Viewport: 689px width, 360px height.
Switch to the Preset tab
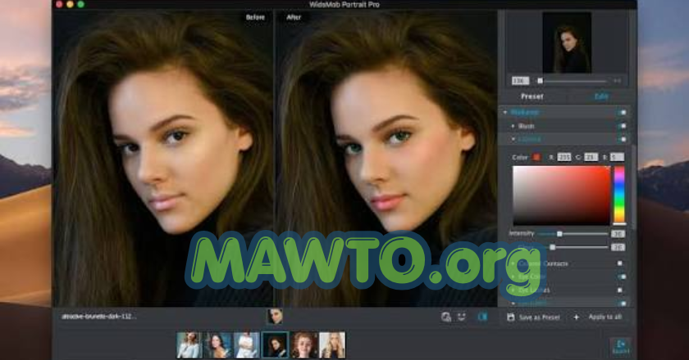click(532, 97)
